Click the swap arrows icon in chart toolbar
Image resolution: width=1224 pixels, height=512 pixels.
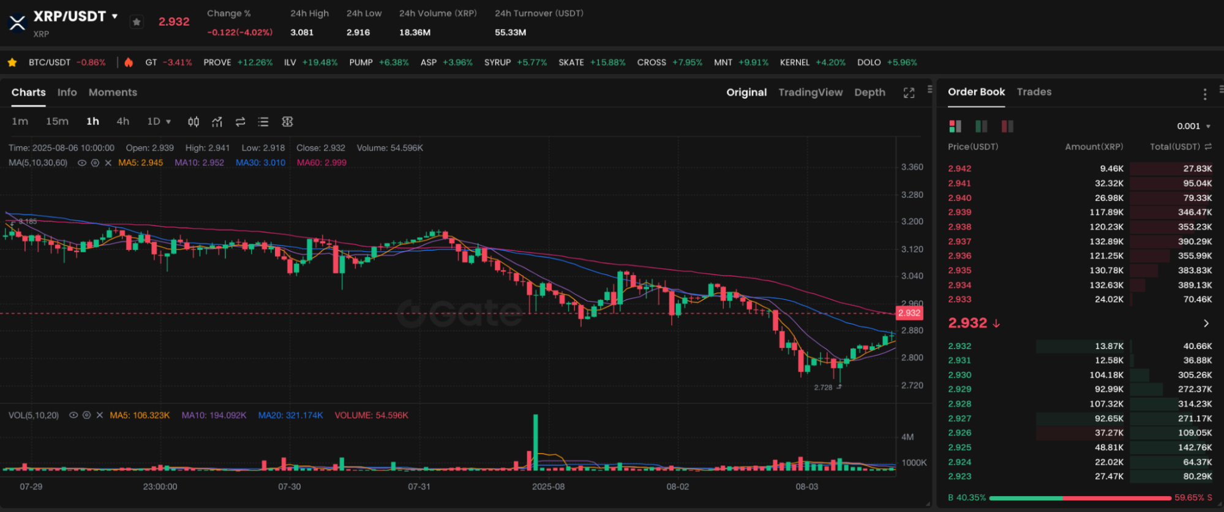pos(240,122)
